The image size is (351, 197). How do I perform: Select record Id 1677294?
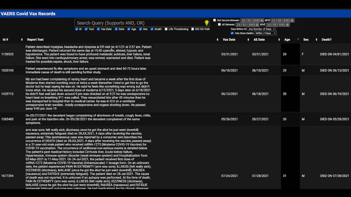[x=7, y=176]
